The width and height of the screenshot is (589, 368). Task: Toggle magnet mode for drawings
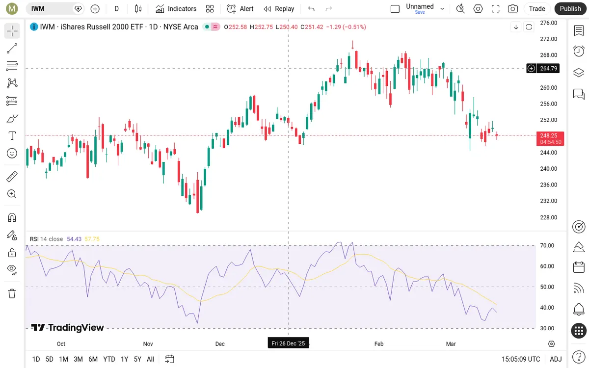click(12, 217)
